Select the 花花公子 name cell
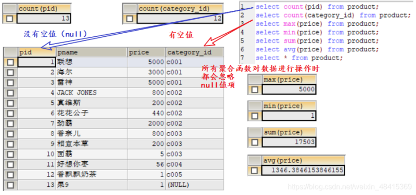The image size is (416, 195). click(92, 114)
